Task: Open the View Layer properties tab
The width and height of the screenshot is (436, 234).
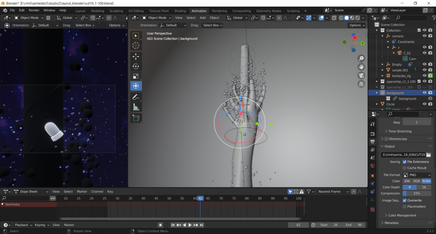Action: (373, 150)
